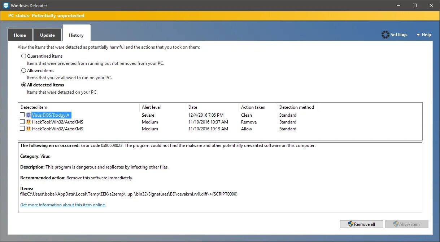Click the 11/10/2016 10:37 AM date cell

tap(208, 122)
